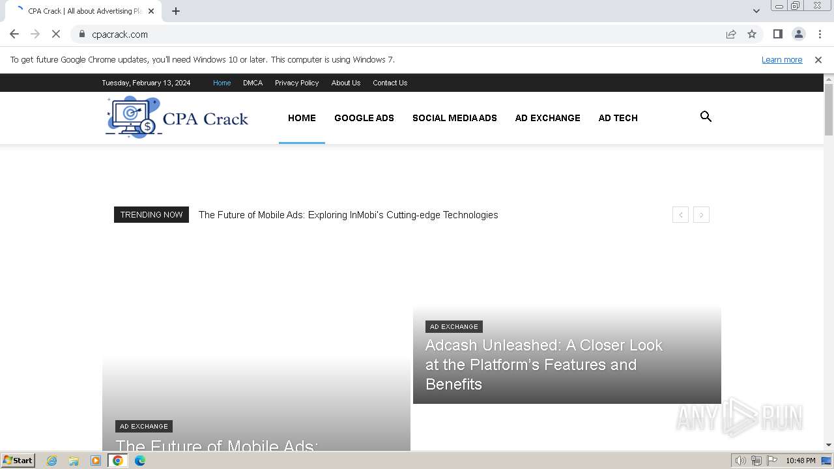Launch Microsoft Edge from taskbar
The image size is (834, 469).
click(x=140, y=461)
